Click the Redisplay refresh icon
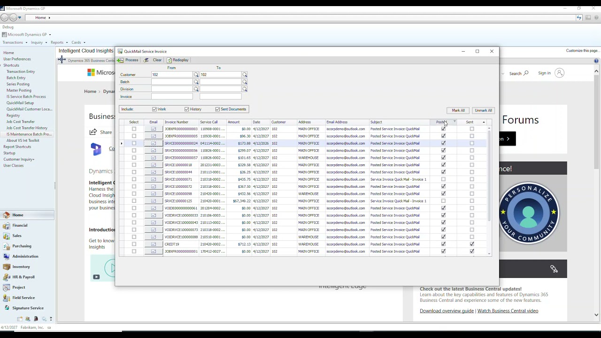 pyautogui.click(x=170, y=60)
